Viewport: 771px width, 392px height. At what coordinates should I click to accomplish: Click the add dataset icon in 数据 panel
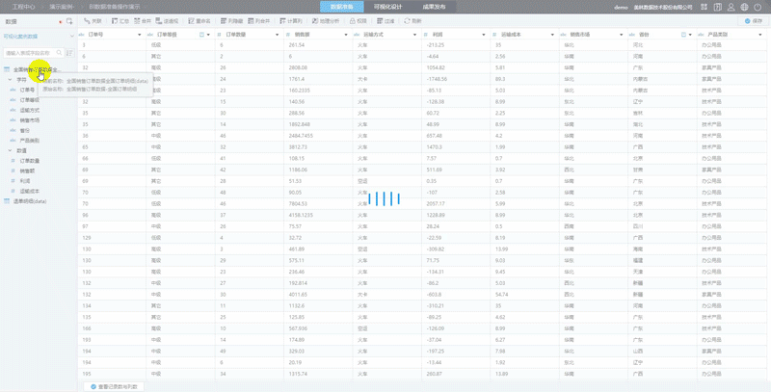click(x=69, y=20)
